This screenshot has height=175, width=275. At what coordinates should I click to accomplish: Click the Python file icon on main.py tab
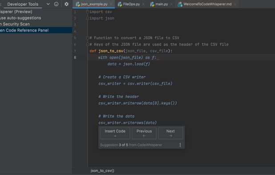152,4
